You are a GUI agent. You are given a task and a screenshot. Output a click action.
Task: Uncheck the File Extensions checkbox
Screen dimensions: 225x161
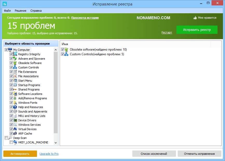pos(11,72)
